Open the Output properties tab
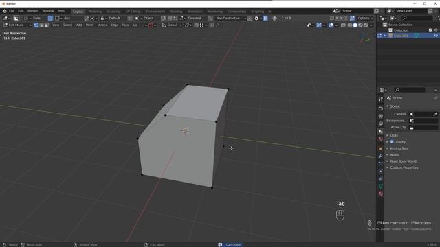The width and height of the screenshot is (440, 247). (380, 116)
